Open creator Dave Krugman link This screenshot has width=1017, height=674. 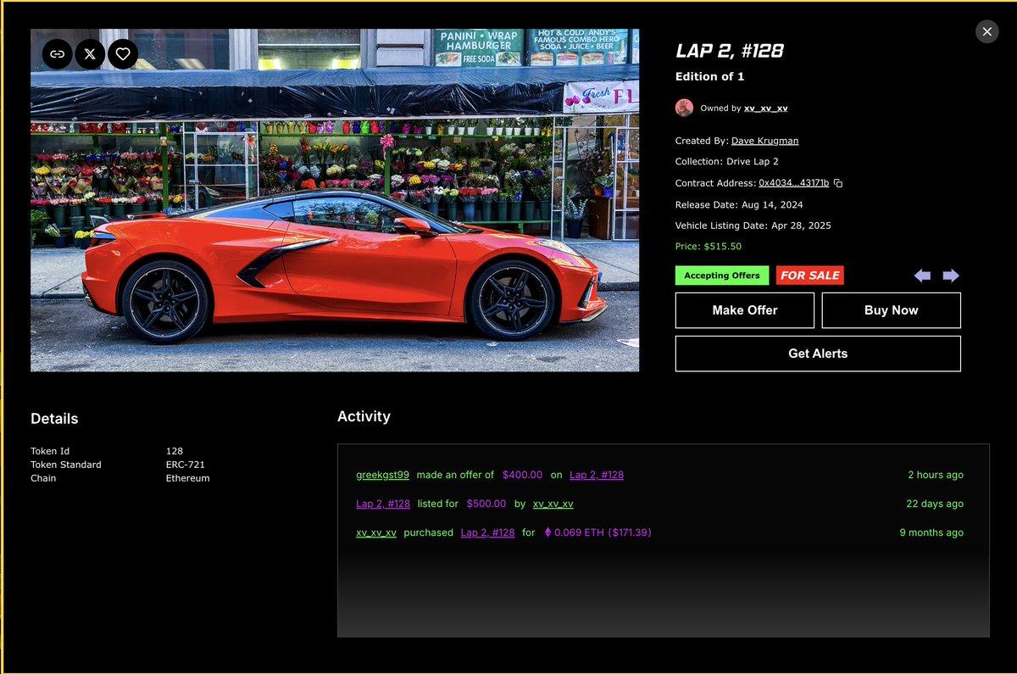[x=764, y=141]
